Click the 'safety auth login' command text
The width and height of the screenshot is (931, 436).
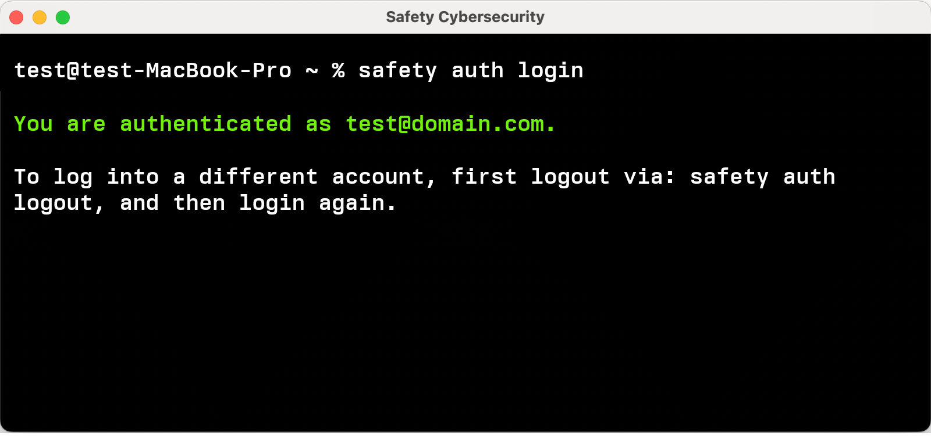point(470,71)
